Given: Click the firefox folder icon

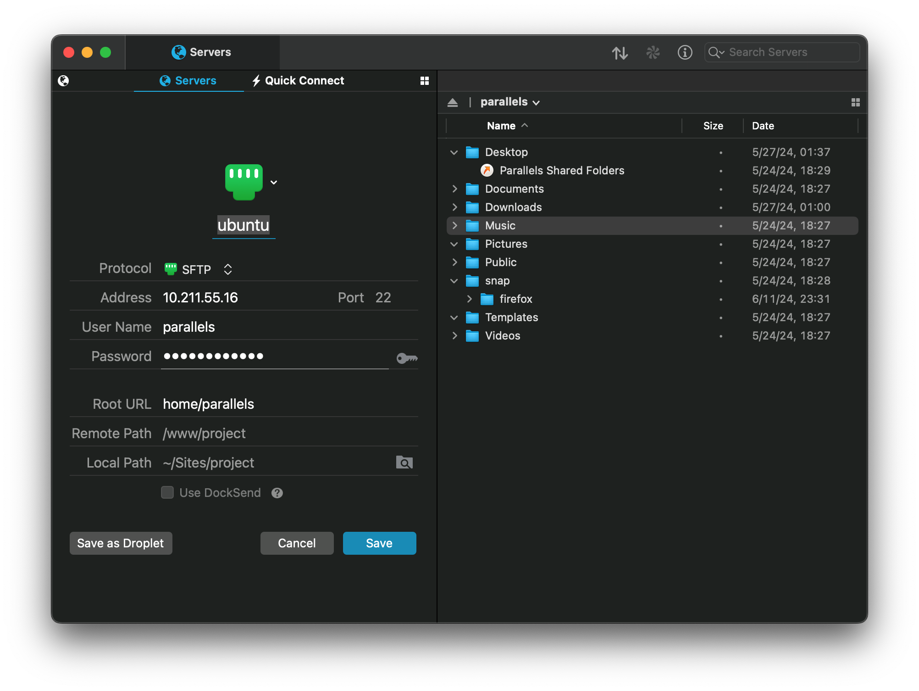Looking at the screenshot, I should [x=487, y=299].
